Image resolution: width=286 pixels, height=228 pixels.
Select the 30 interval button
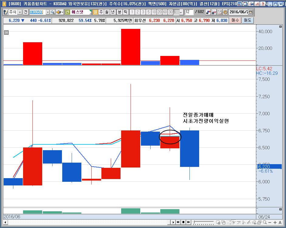[x=171, y=12]
